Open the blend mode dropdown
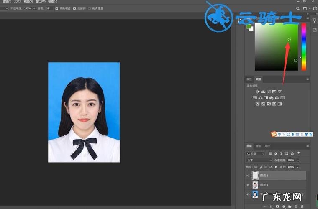This screenshot has width=318, height=209. [259, 160]
